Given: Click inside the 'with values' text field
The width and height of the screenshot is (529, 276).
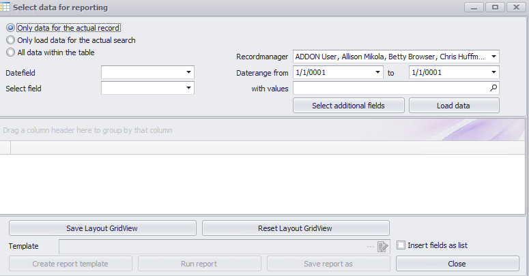Looking at the screenshot, I should (389, 88).
